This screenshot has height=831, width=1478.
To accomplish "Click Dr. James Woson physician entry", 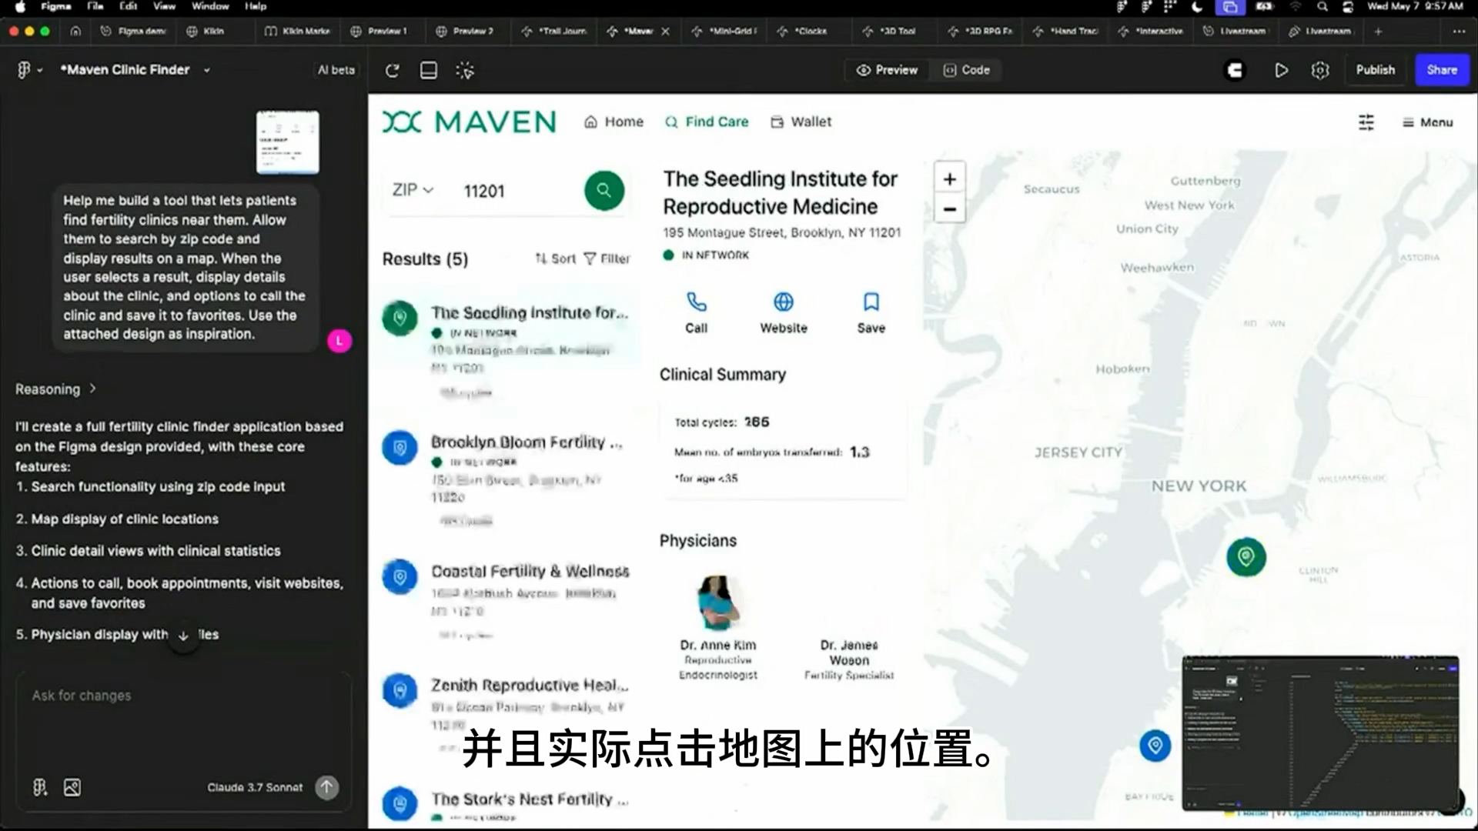I will pyautogui.click(x=849, y=659).
